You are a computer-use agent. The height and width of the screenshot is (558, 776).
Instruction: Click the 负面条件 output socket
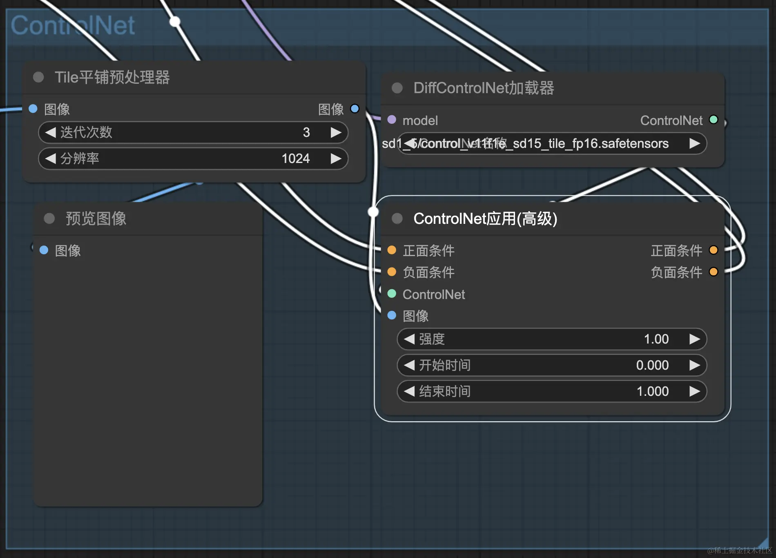point(714,272)
